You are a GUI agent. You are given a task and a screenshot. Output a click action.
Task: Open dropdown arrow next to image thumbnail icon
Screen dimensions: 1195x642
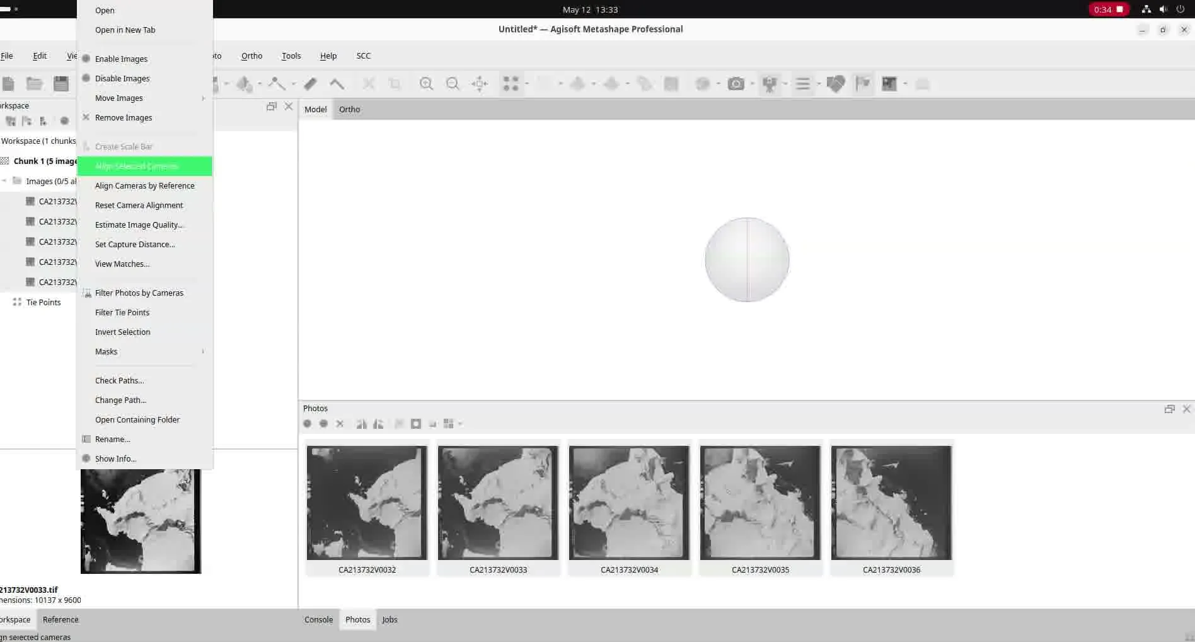906,84
